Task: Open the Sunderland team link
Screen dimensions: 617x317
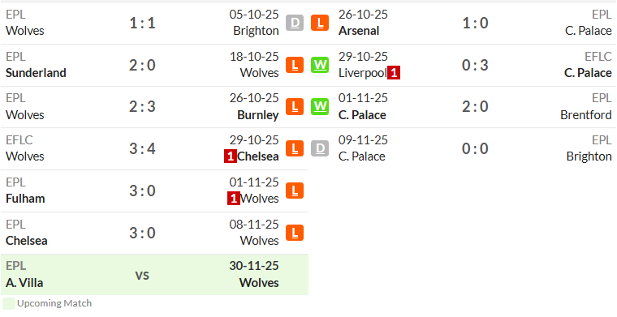Action: tap(36, 73)
